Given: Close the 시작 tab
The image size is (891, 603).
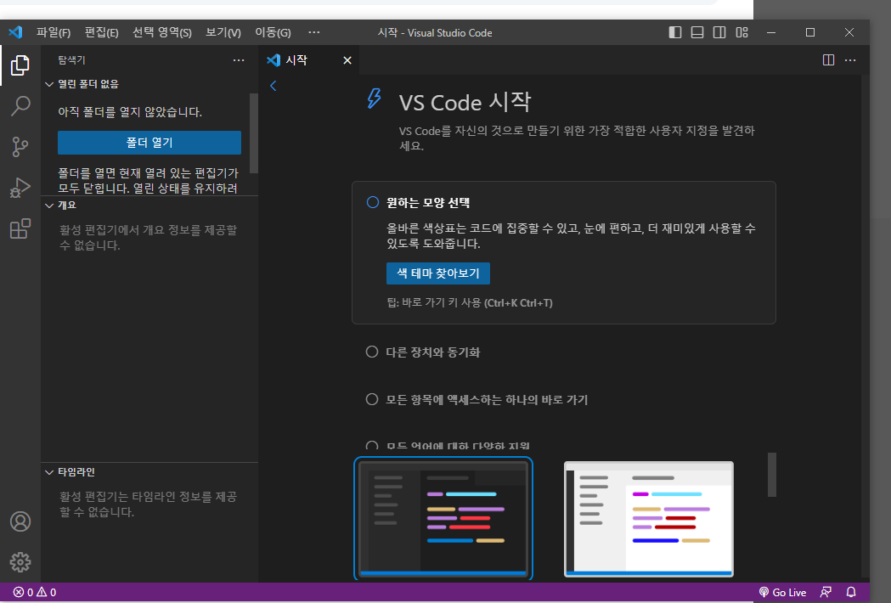Looking at the screenshot, I should tap(347, 60).
